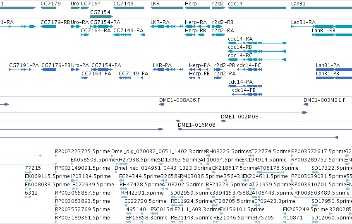The image size is (352, 224).
Task: Open transcript CG7154-RA
Action: click(x=101, y=26)
